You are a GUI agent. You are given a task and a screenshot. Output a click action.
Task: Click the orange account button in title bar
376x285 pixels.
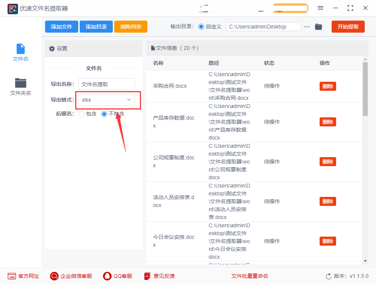290,8
